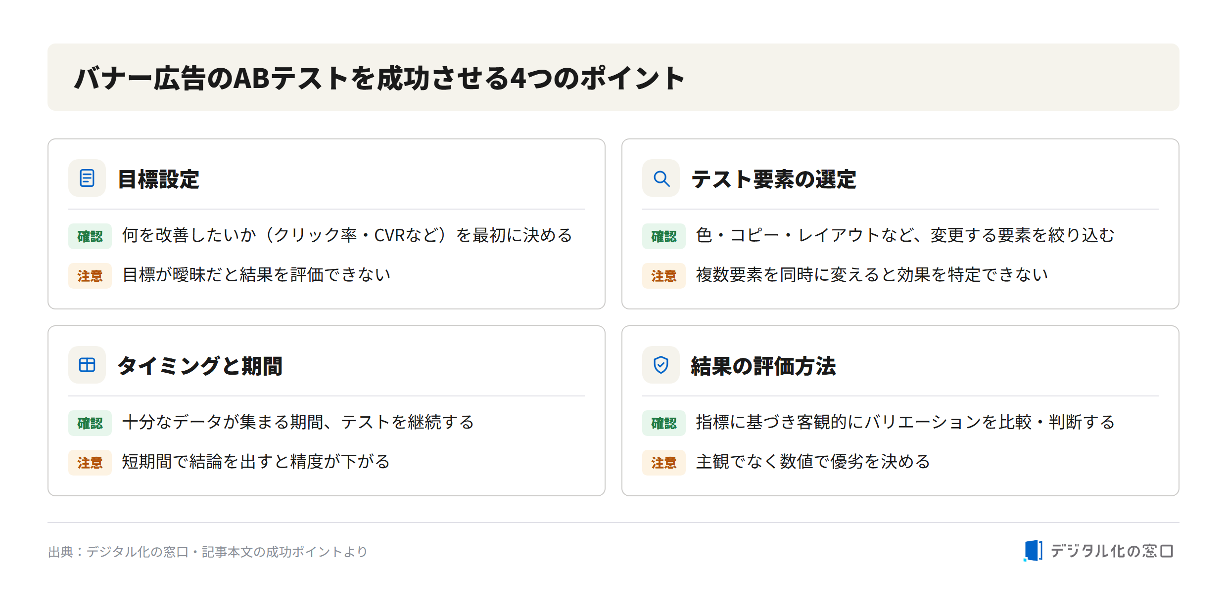Click the 結果の評価方法 card heading
The height and width of the screenshot is (609, 1227).
click(x=763, y=366)
